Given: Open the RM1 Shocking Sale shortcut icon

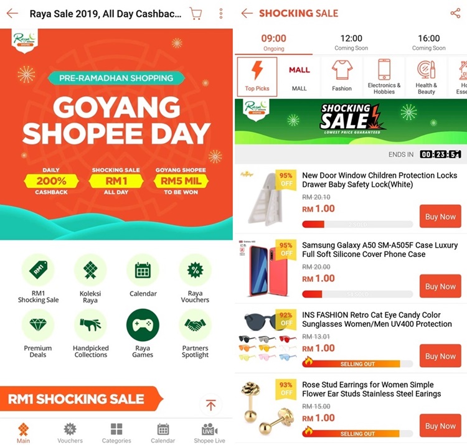Looking at the screenshot, I should [x=38, y=269].
